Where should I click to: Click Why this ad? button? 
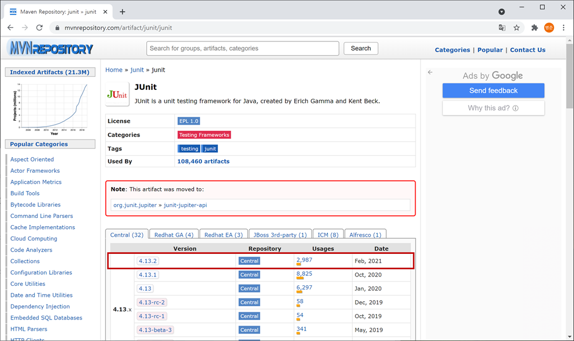[x=493, y=108]
